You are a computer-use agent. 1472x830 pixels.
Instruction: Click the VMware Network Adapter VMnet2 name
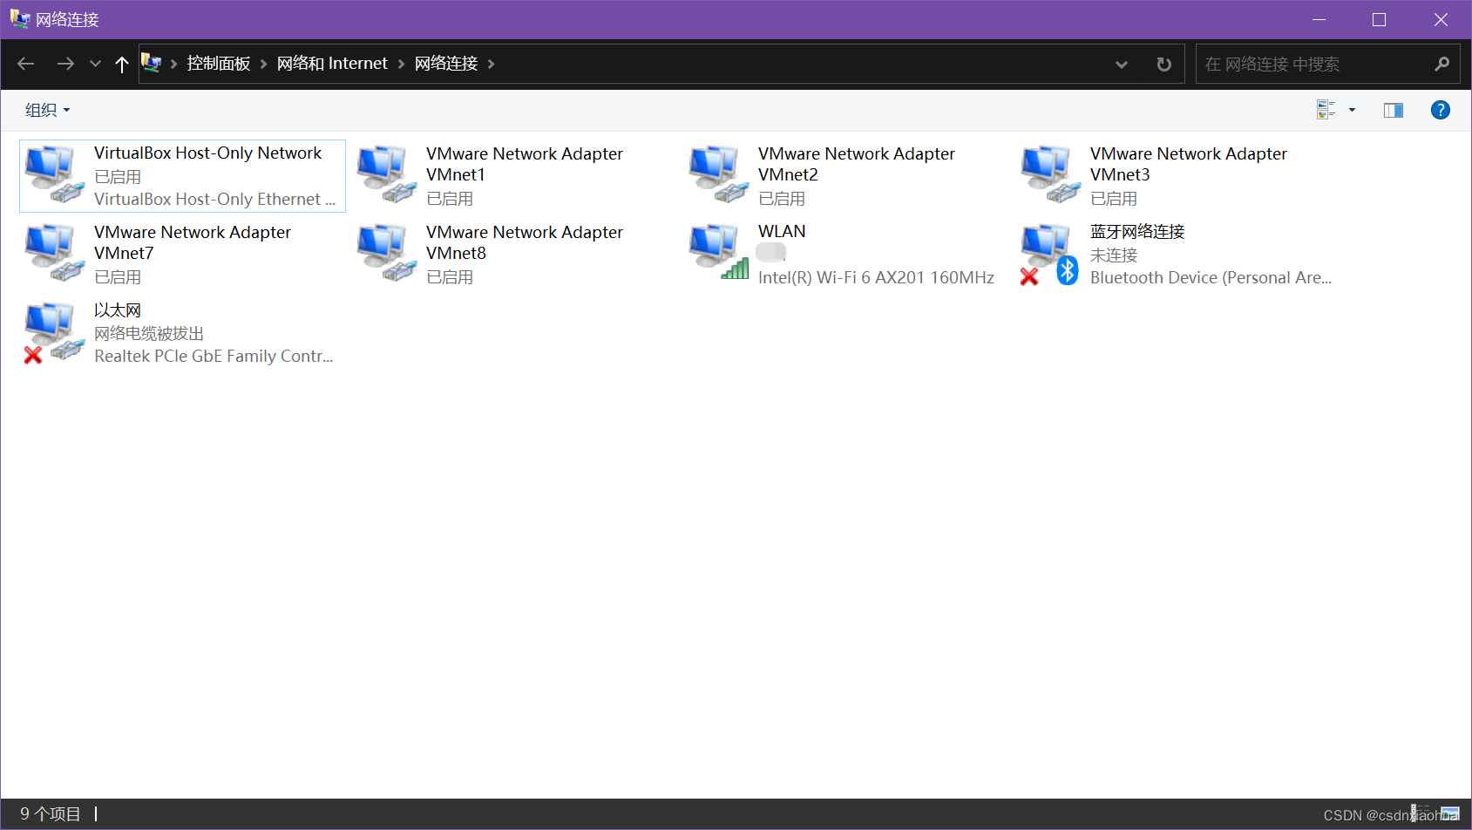coord(857,164)
